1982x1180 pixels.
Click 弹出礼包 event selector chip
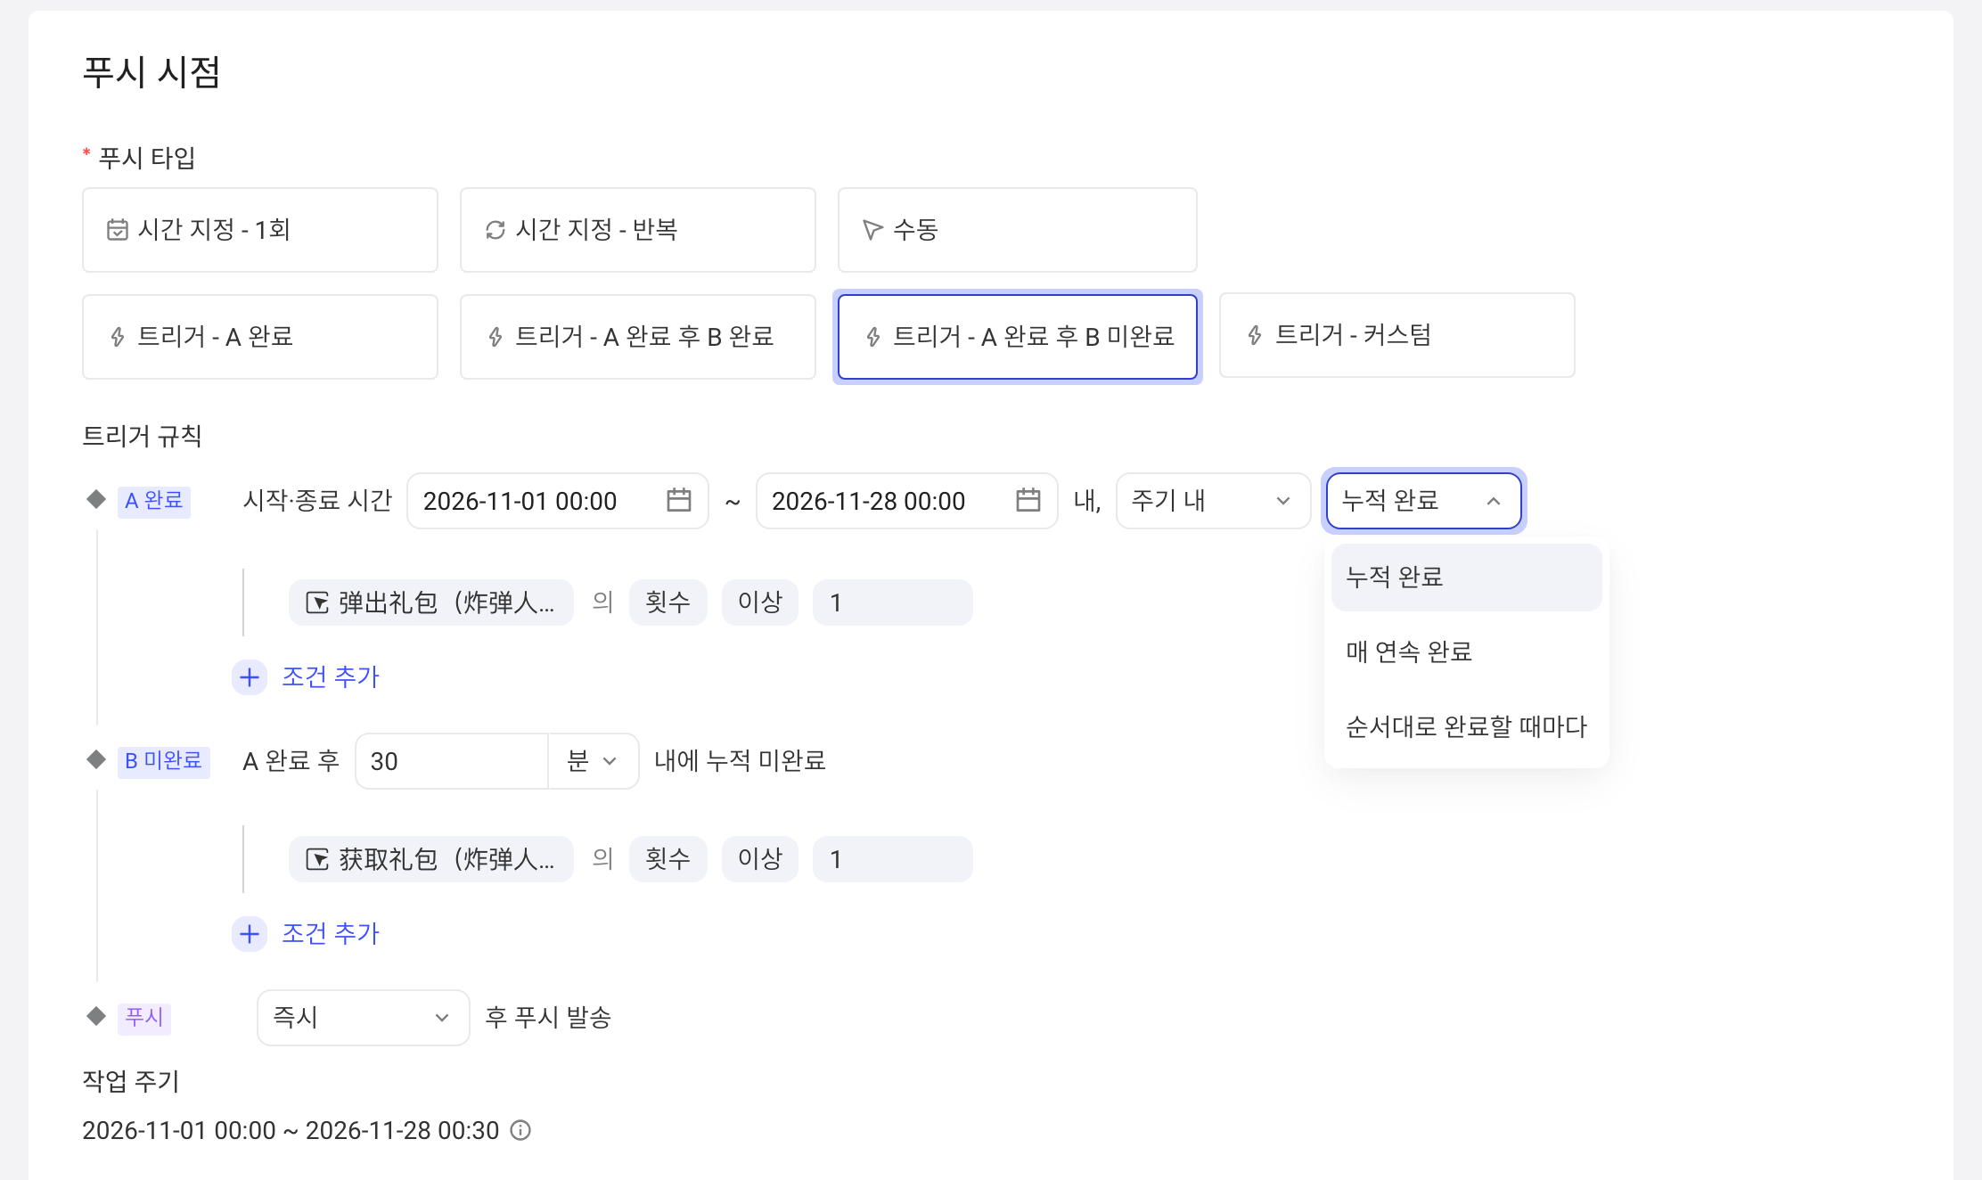pos(430,603)
